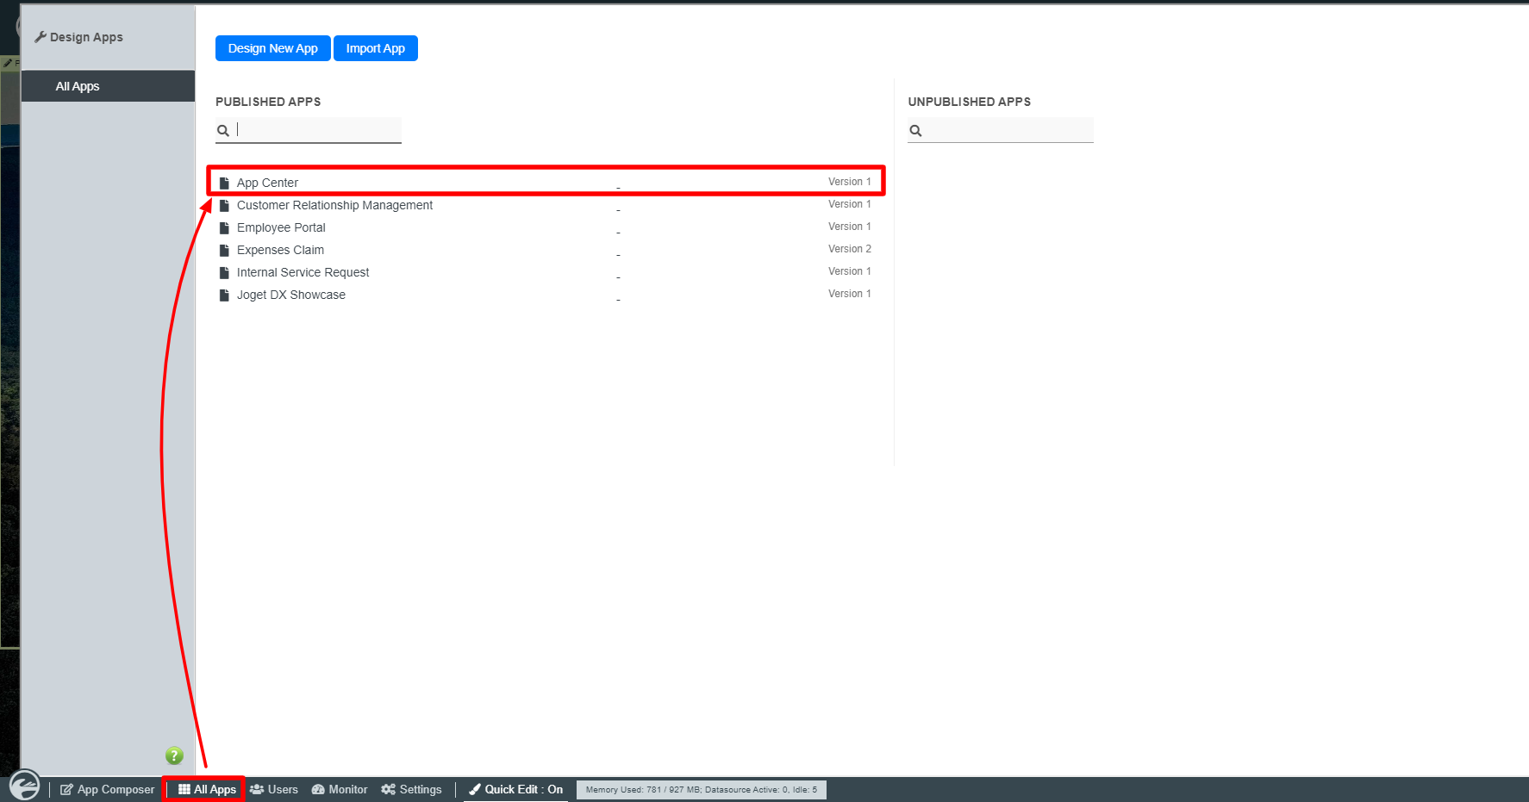This screenshot has height=802, width=1529.
Task: Click the App Center document icon
Action: 224,183
